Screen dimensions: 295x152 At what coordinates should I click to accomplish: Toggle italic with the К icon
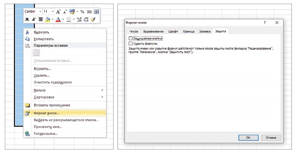(34, 19)
